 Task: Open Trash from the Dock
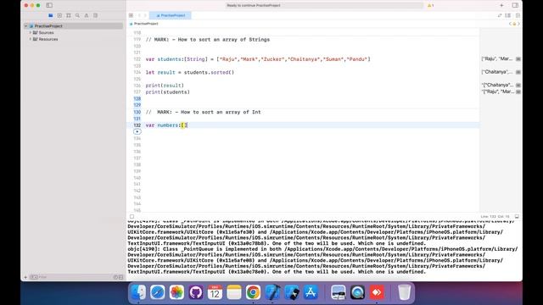click(404, 292)
